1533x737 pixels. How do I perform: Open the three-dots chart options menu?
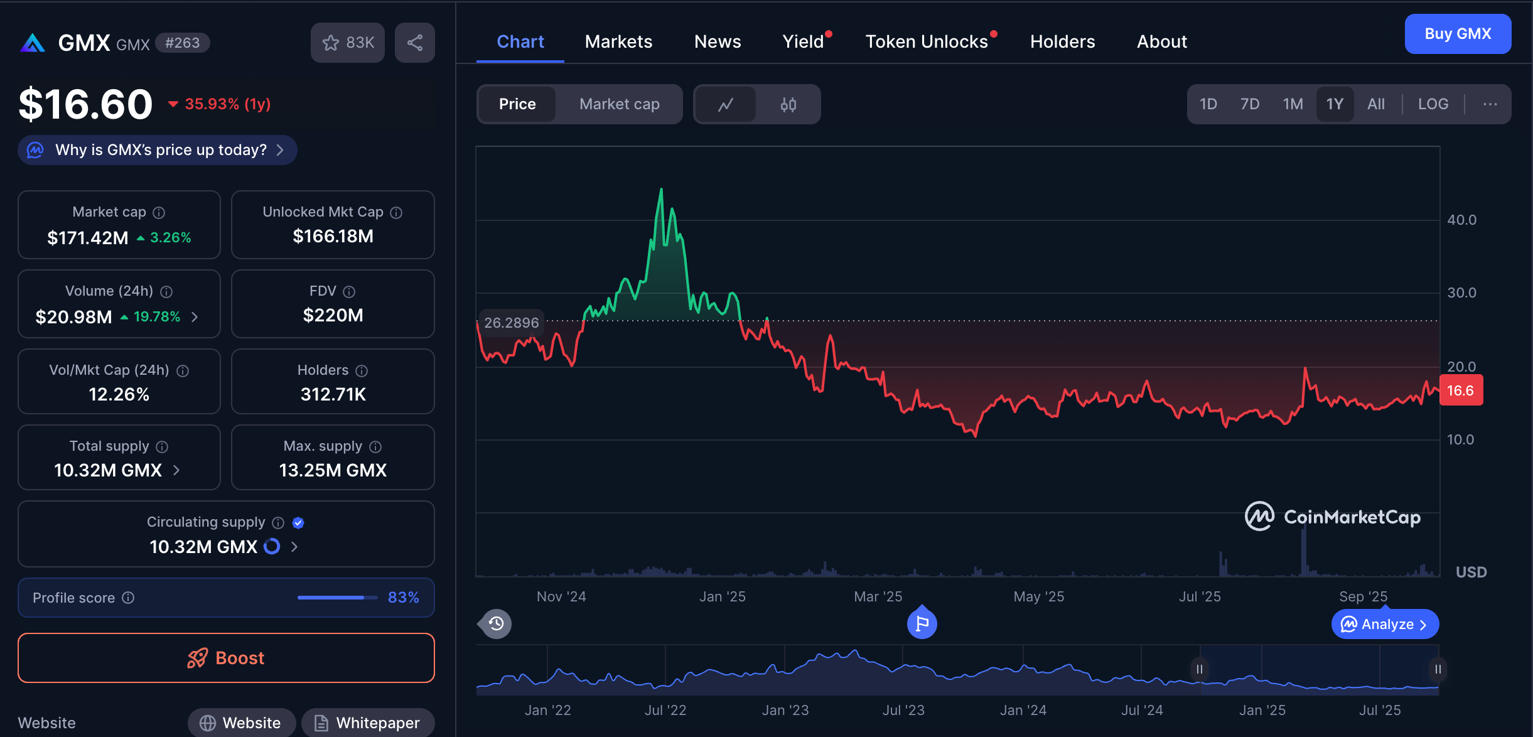(x=1490, y=104)
